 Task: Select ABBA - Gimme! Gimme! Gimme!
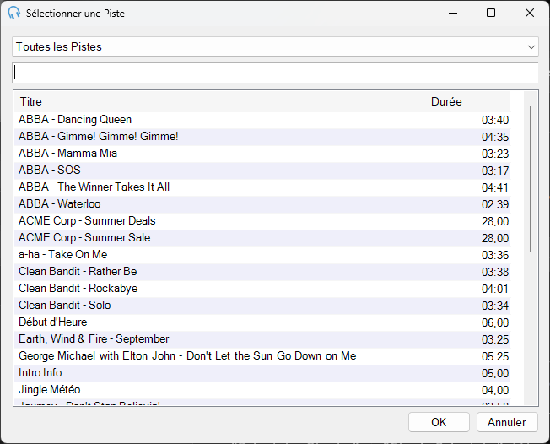[x=262, y=137]
